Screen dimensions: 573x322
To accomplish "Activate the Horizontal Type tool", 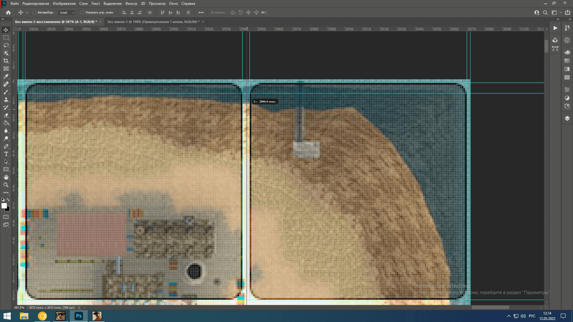I will [6, 154].
